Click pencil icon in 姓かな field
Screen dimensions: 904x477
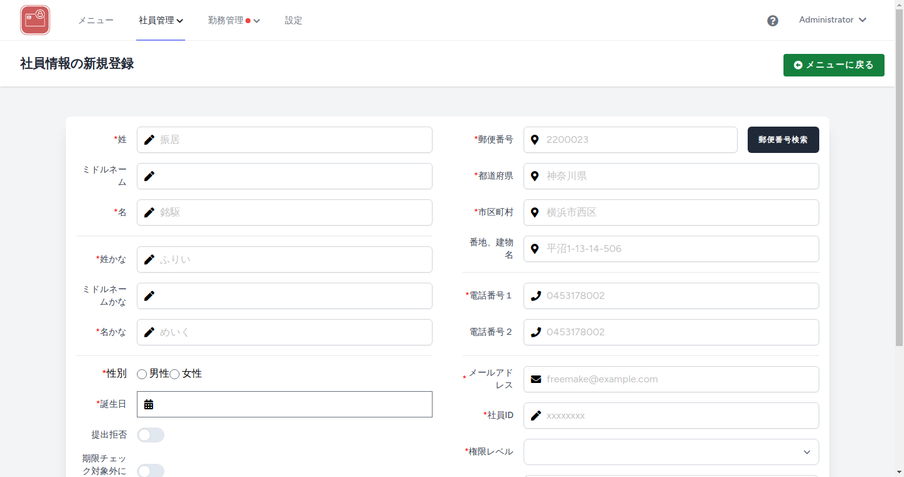tap(149, 259)
